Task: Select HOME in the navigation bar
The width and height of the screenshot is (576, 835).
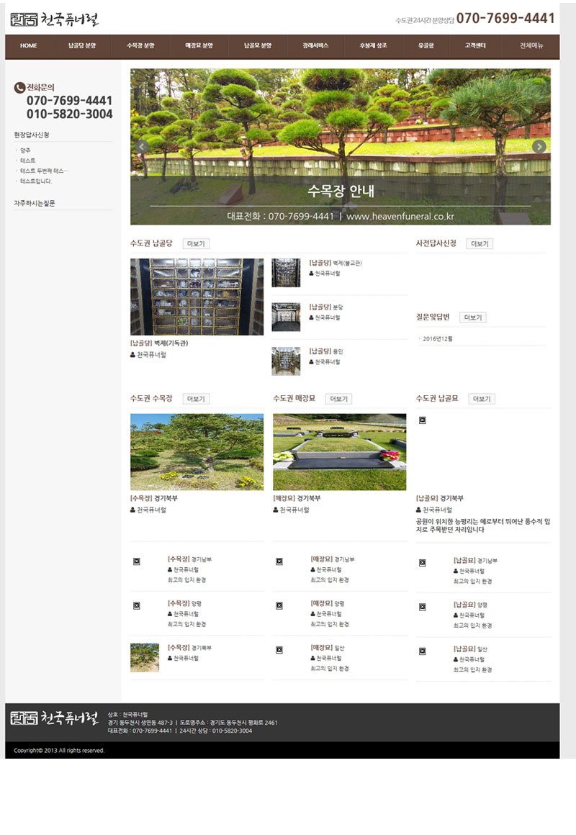Action: pyautogui.click(x=29, y=45)
